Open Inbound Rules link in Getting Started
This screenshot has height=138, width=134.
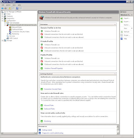(x=49, y=105)
